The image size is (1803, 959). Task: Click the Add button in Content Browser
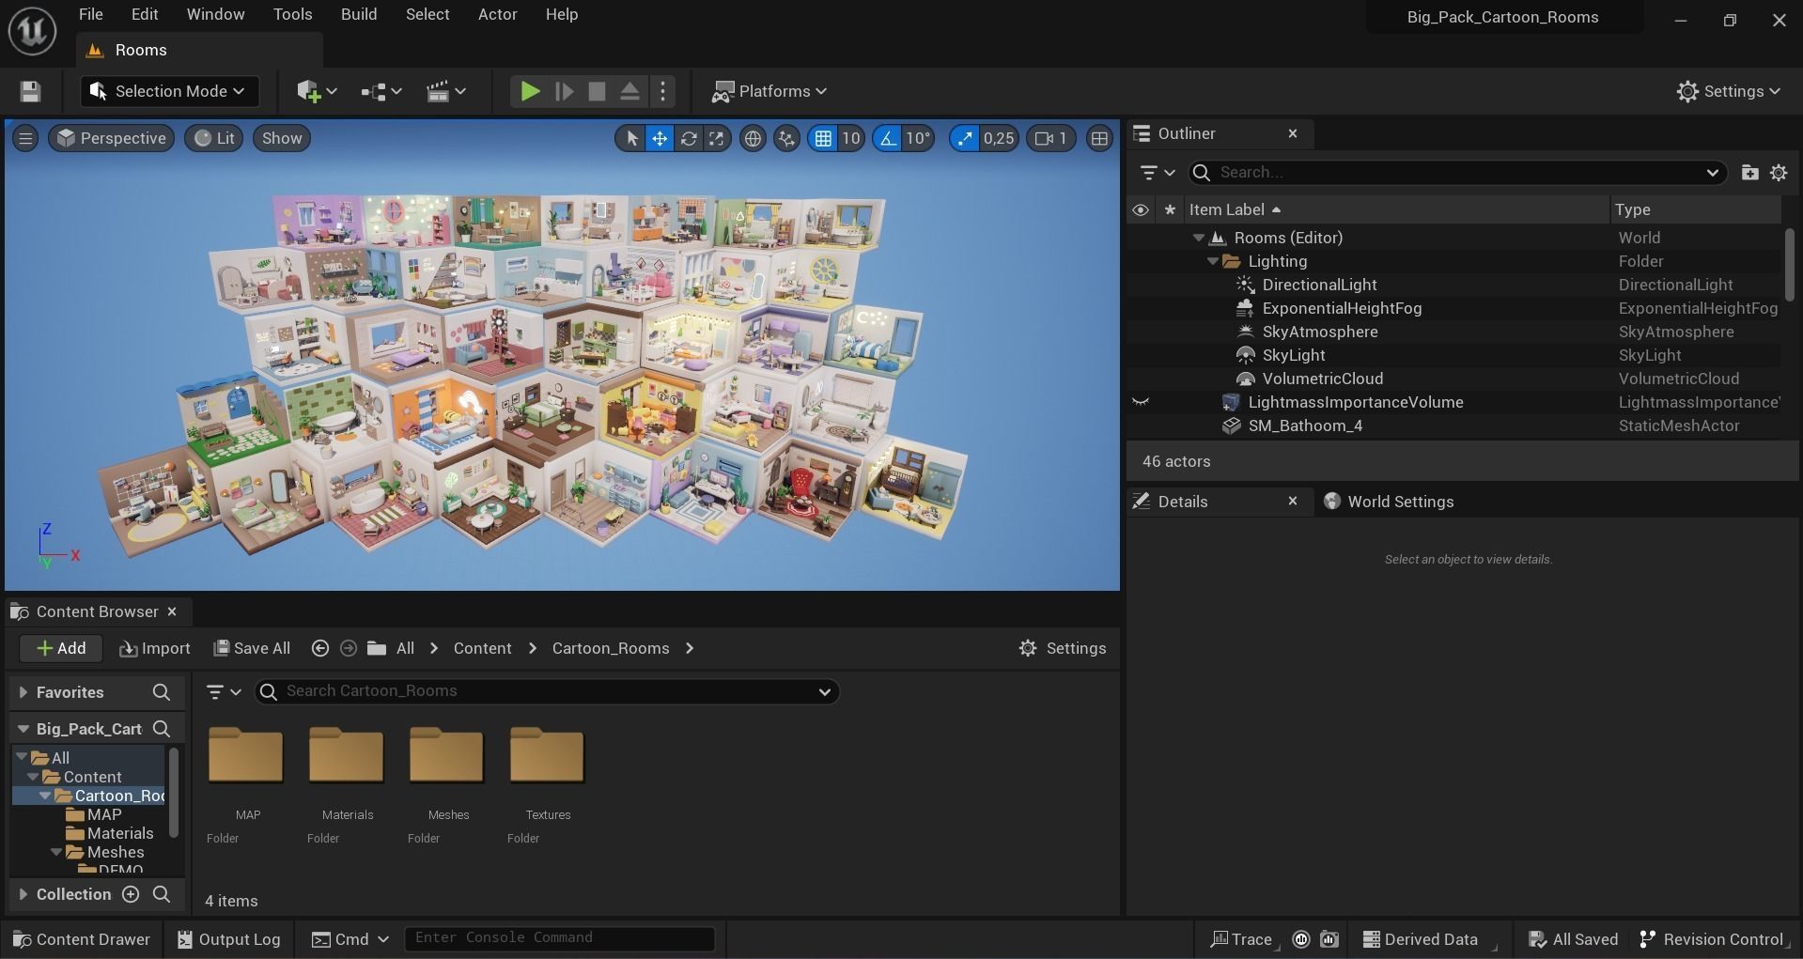61,648
